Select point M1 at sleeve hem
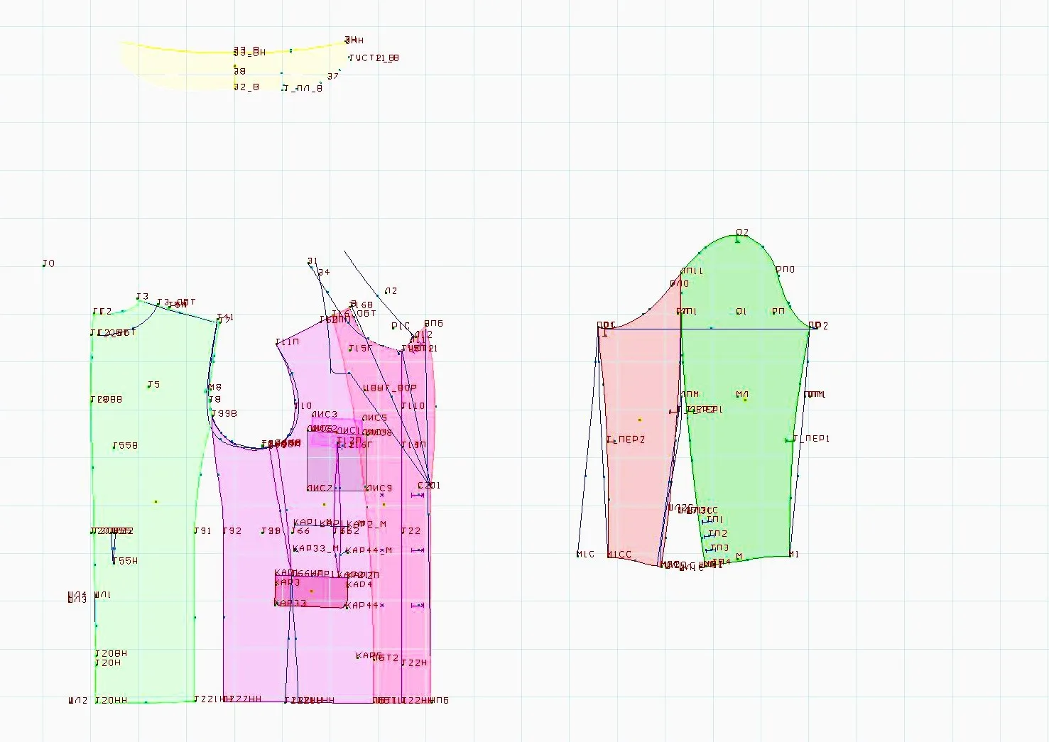Screen dimensions: 1049x742 tap(790, 555)
